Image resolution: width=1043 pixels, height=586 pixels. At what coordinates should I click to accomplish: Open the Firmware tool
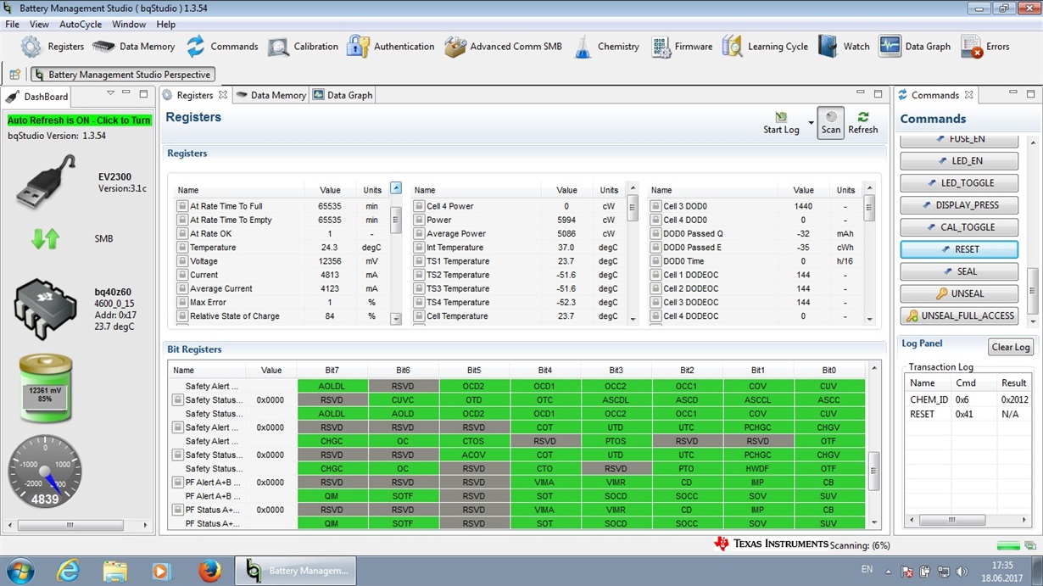(x=682, y=47)
